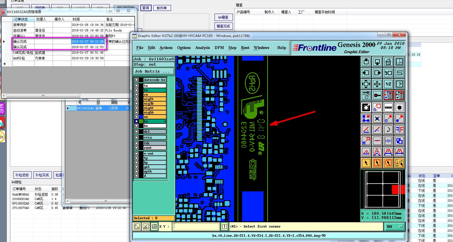Viewport: 453px width, 242px height.
Task: Select 6AA0MOBEA0 row in QA抽检 table
Action: (x=36, y=194)
